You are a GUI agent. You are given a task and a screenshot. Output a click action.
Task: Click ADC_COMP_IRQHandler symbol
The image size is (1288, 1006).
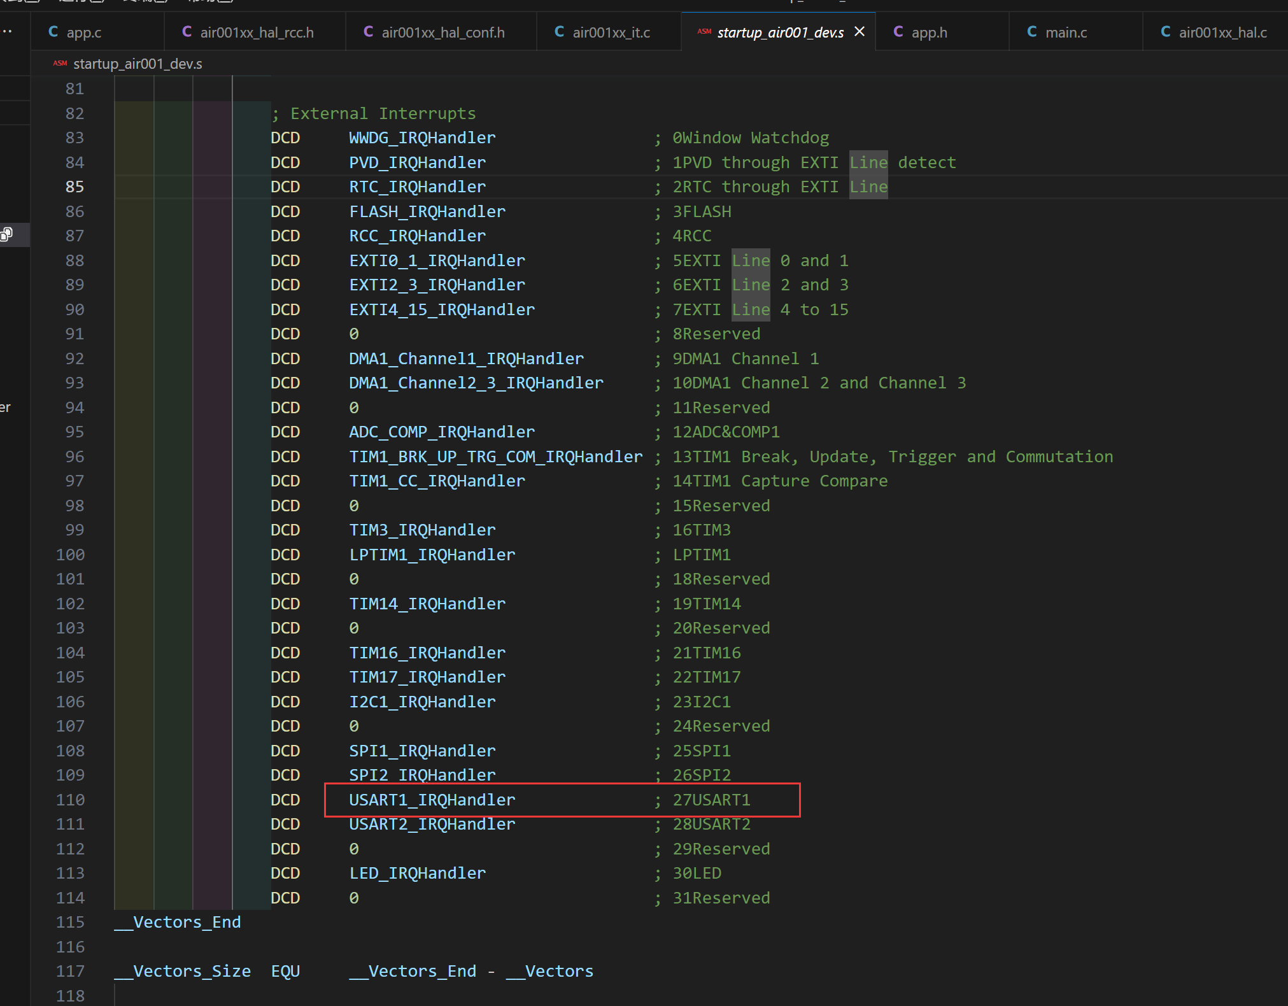pyautogui.click(x=442, y=432)
